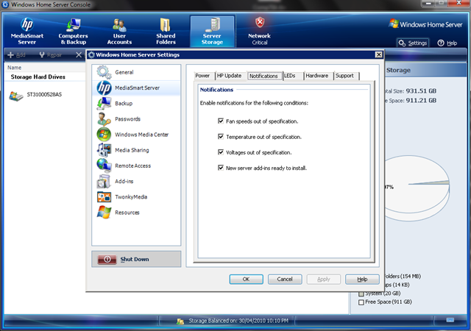Click the status bar network icon
Viewport: 471px width, 331px height.
tap(450, 320)
